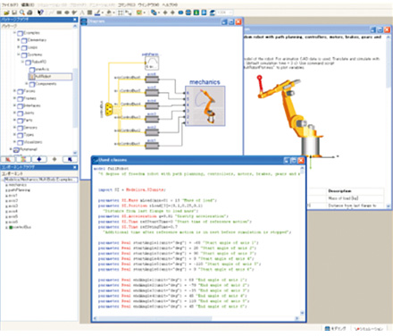Switch to Icon layer using blue ellipse icon
The image size is (393, 336).
[x=180, y=13]
